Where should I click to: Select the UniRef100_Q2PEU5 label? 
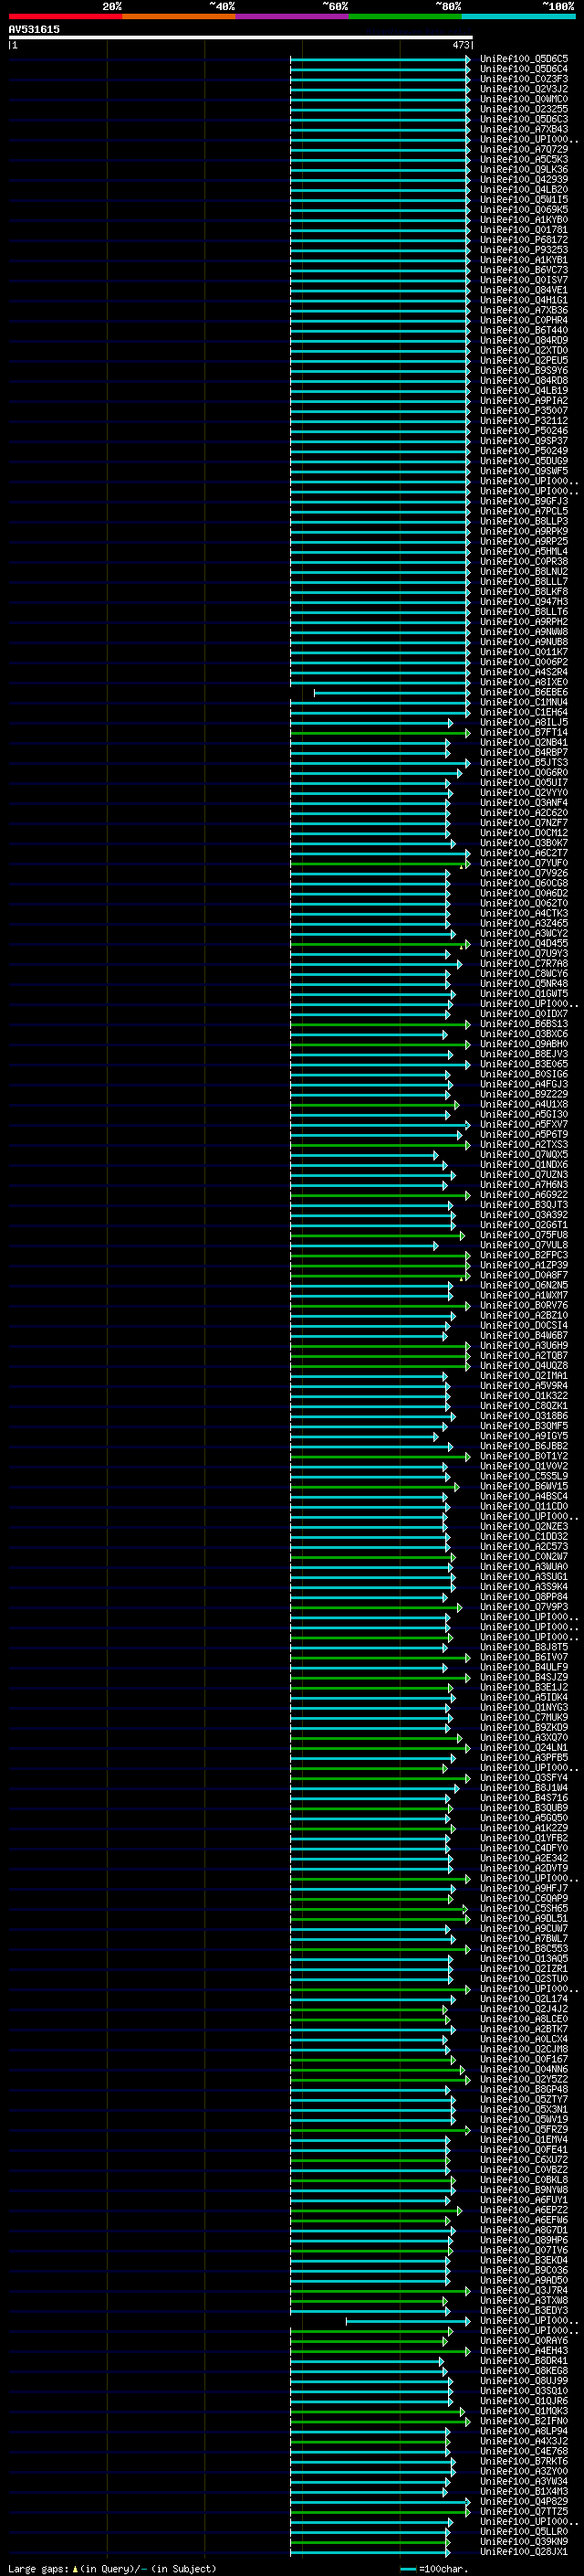coord(524,360)
